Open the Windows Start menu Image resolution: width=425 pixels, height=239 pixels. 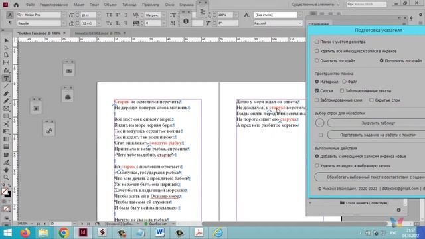(7, 233)
